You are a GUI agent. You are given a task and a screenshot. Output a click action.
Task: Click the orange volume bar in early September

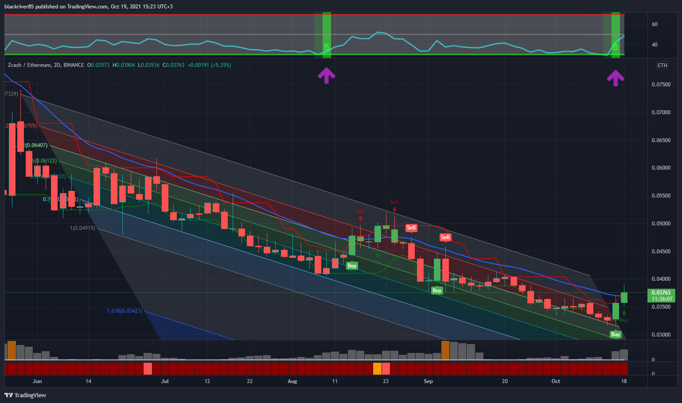(445, 350)
